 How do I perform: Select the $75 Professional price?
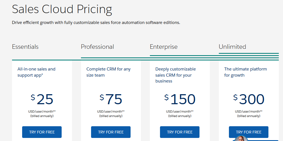[111, 99]
